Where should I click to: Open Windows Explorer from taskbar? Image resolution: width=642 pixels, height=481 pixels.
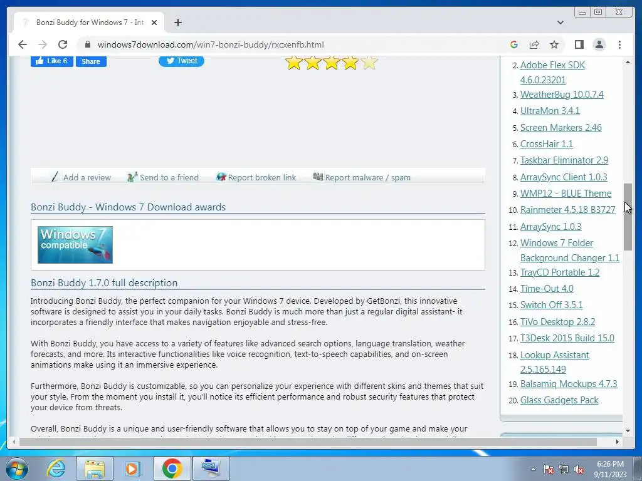95,468
